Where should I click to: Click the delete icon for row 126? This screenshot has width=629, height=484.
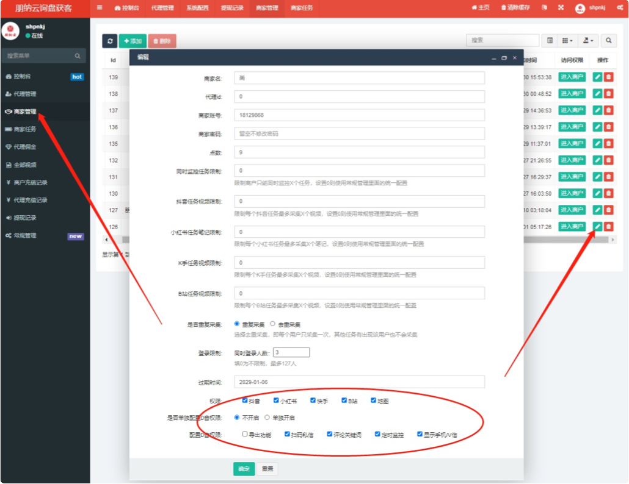[608, 227]
